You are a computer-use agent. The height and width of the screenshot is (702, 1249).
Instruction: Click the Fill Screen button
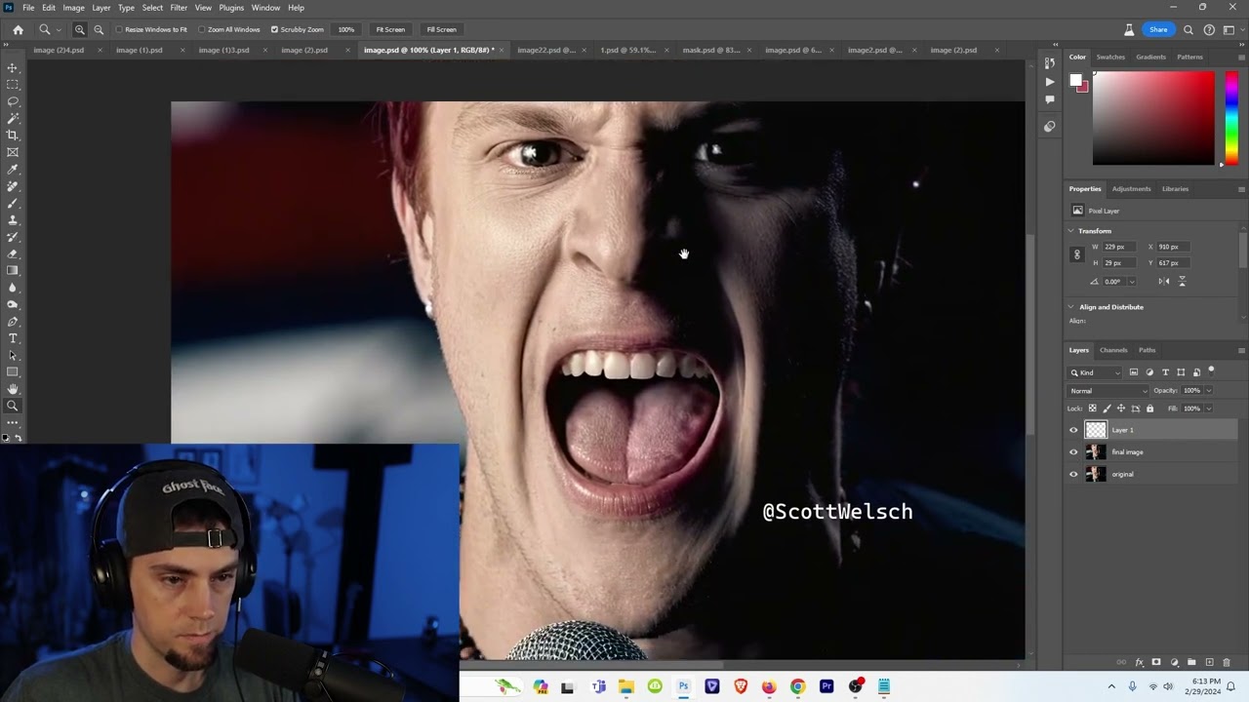(441, 29)
